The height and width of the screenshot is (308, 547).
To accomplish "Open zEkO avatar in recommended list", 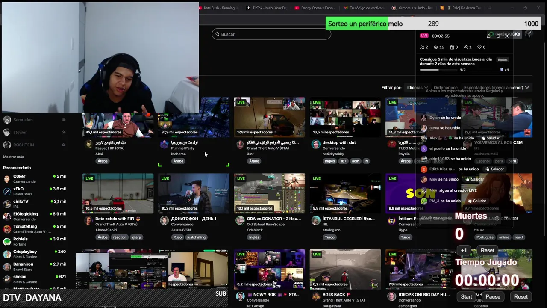I will click(x=7, y=191).
